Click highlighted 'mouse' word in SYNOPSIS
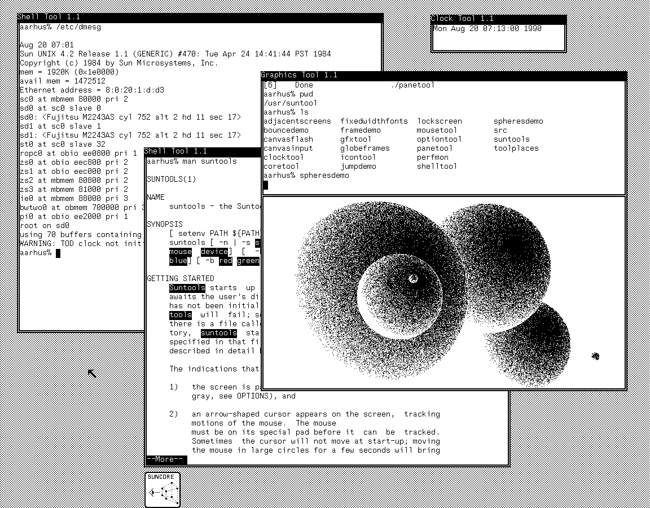Viewport: 650px width, 508px height. pyautogui.click(x=181, y=252)
